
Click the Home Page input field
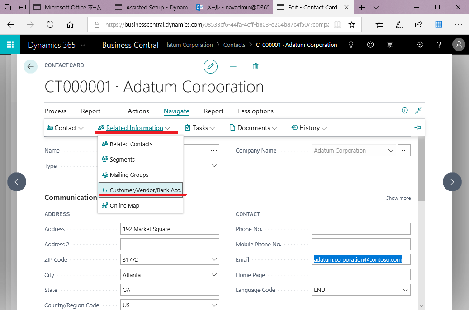(361, 275)
